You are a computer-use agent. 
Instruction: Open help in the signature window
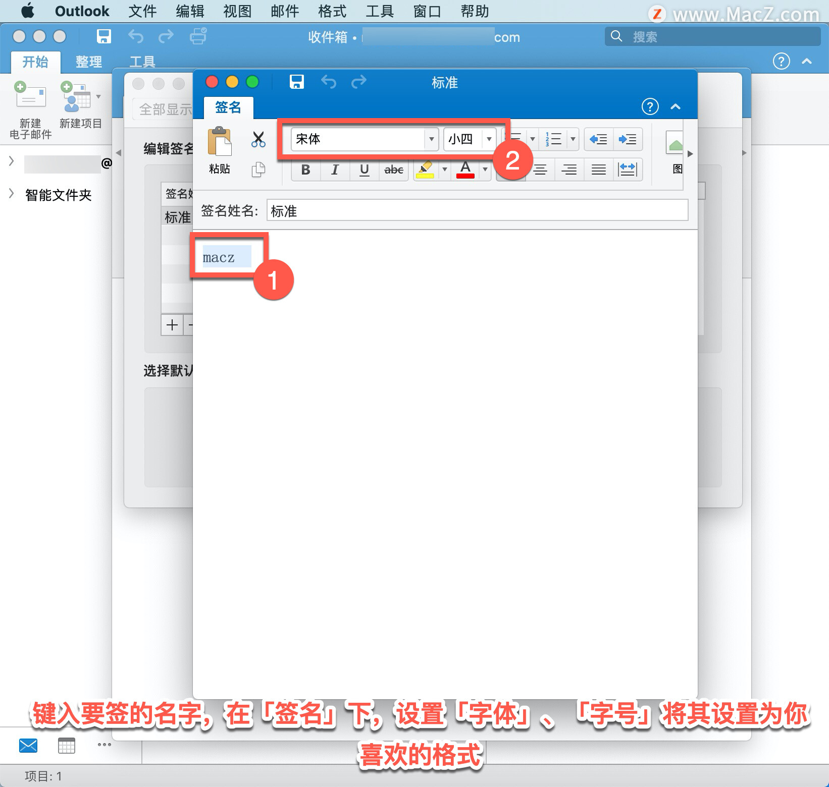pos(650,106)
